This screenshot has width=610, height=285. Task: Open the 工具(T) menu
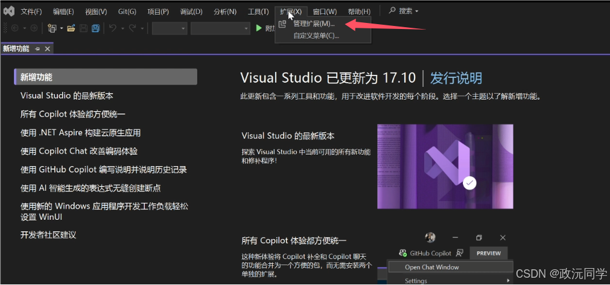coord(258,11)
